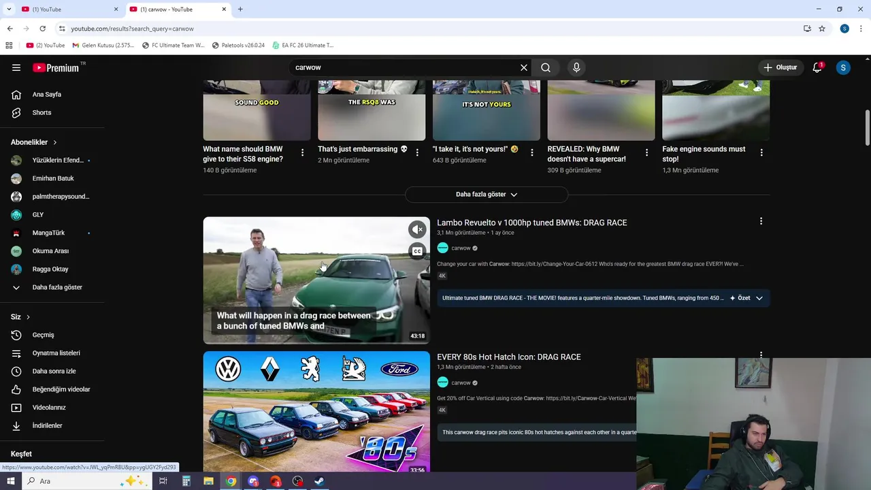Open Steam from the taskbar
871x490 pixels.
tap(319, 481)
